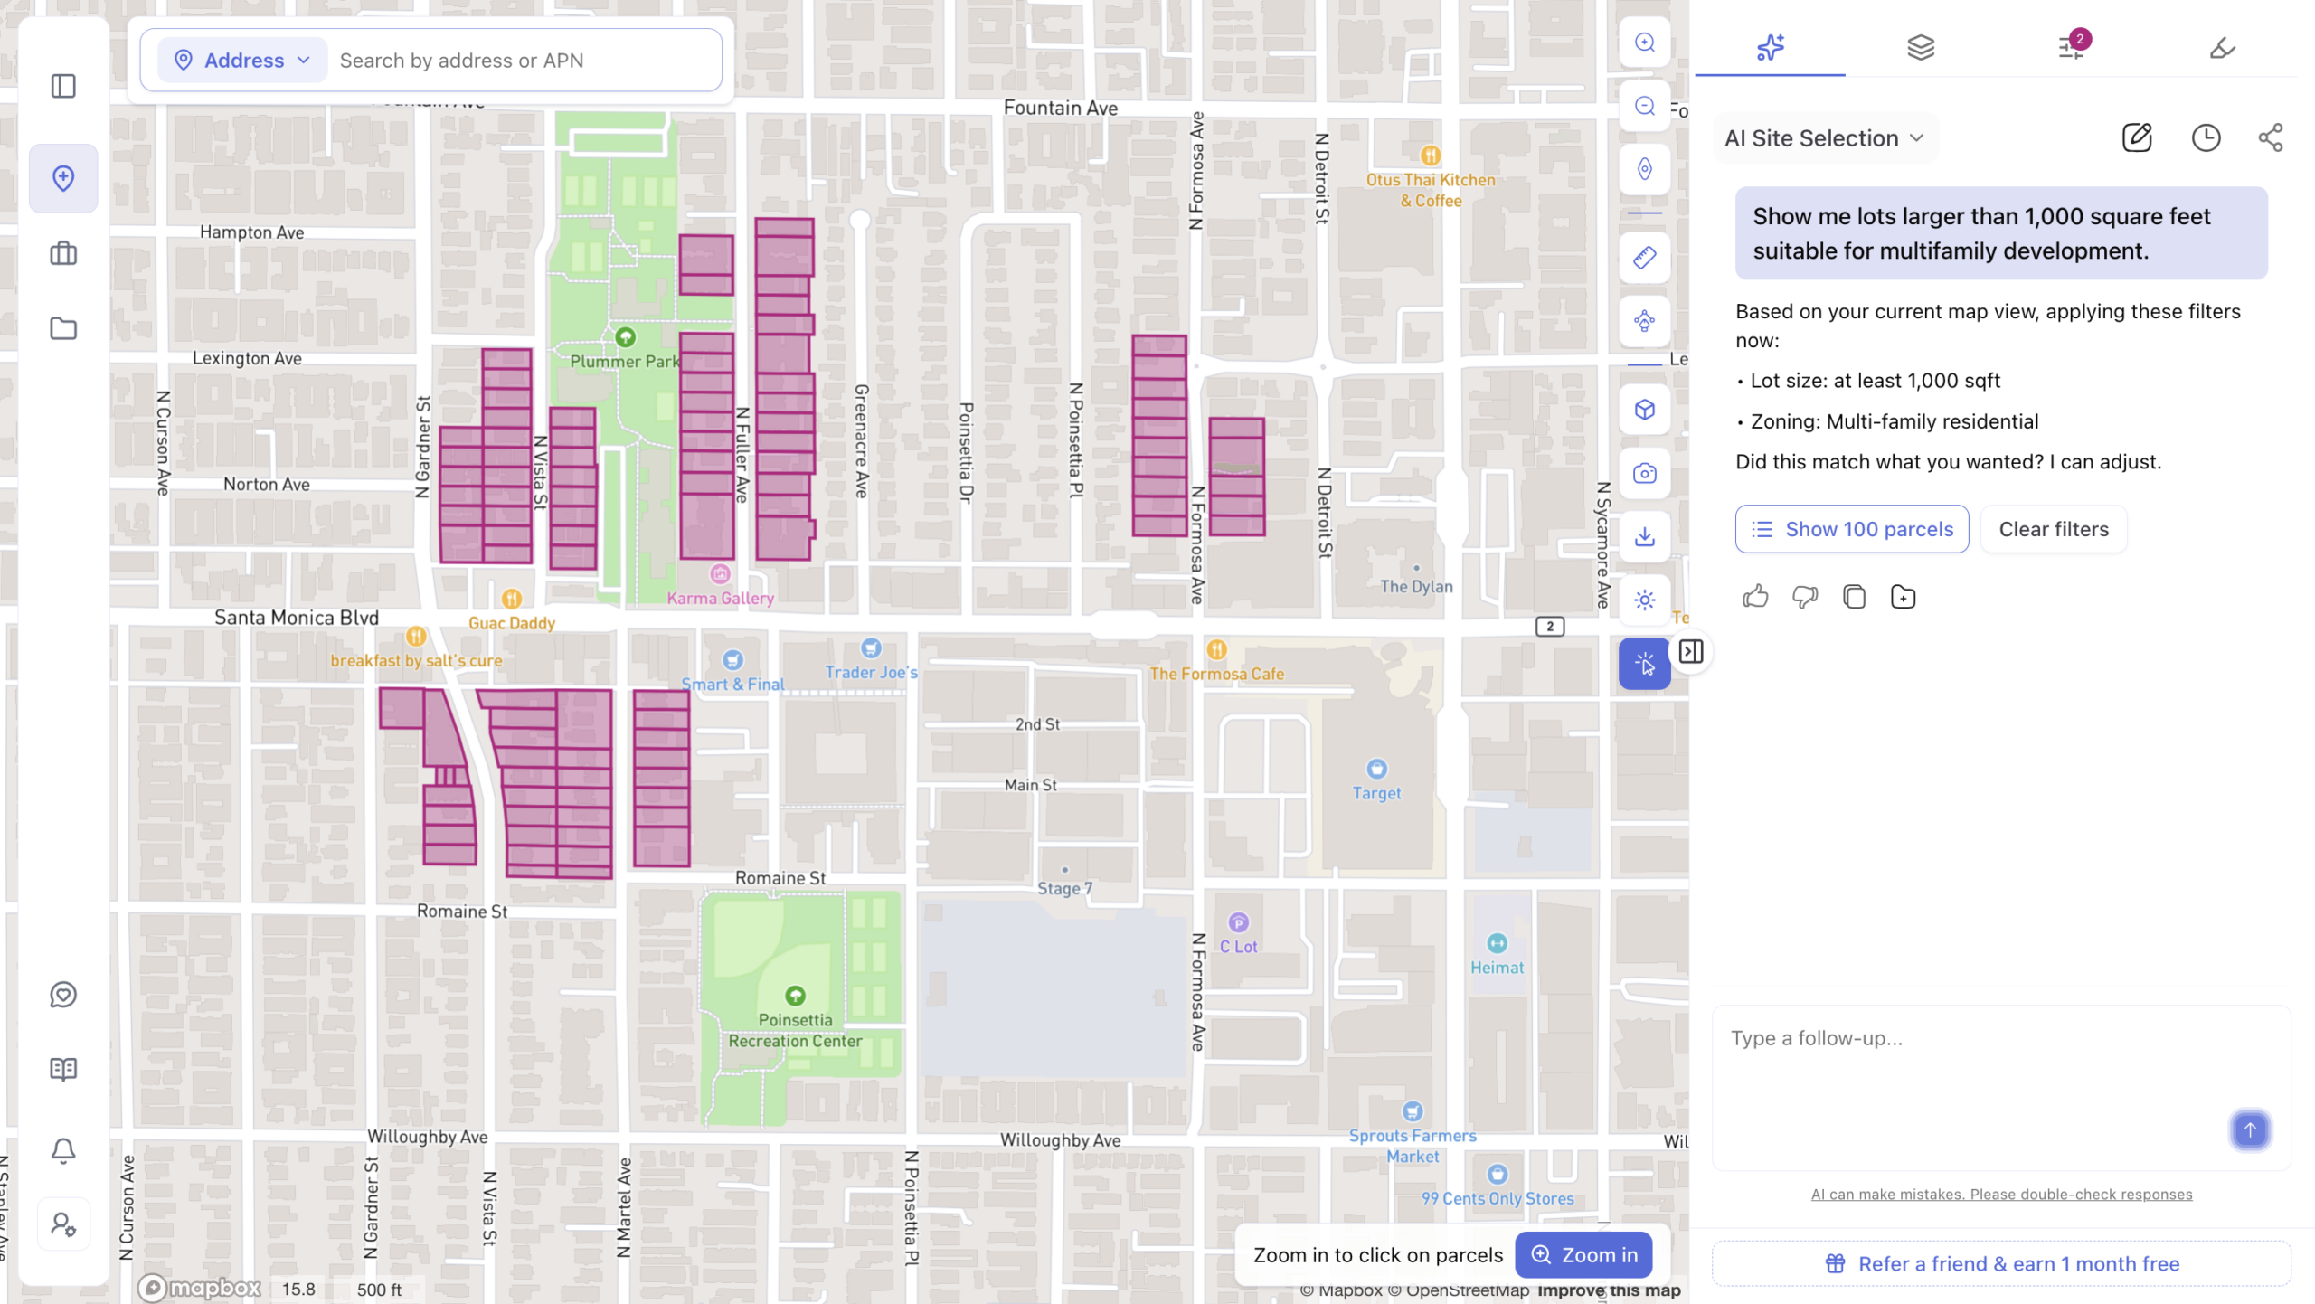Select the map pin location icon in sidebar
Image resolution: width=2315 pixels, height=1304 pixels.
coord(63,178)
